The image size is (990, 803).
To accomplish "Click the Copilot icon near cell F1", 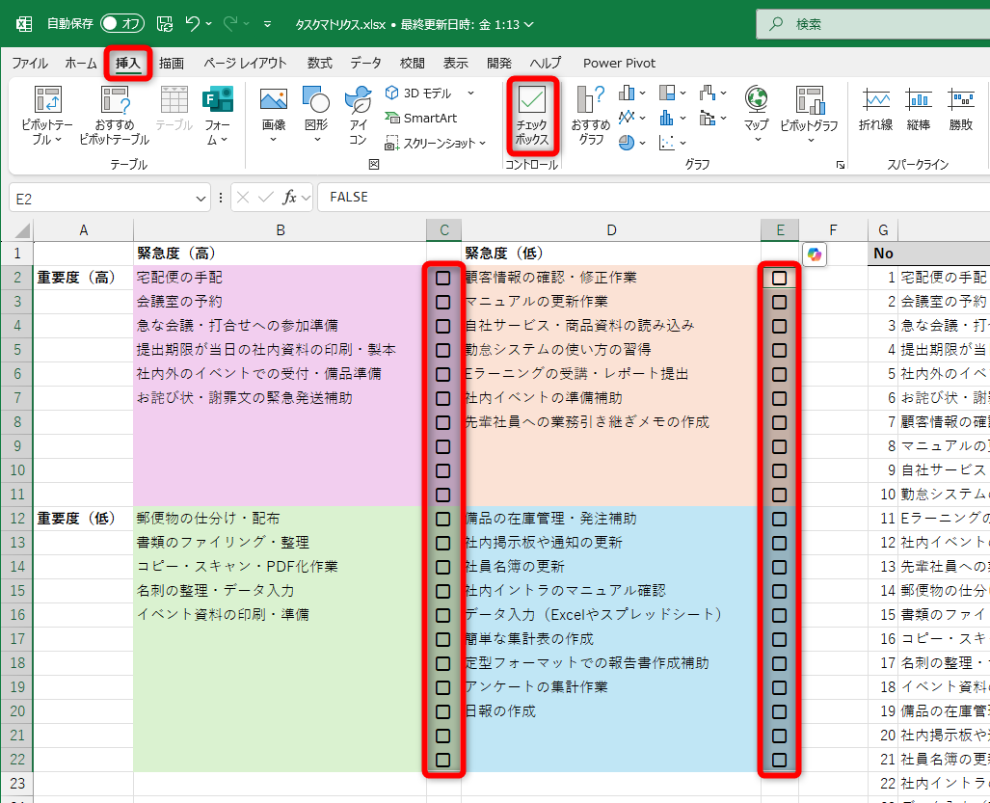I will [815, 254].
